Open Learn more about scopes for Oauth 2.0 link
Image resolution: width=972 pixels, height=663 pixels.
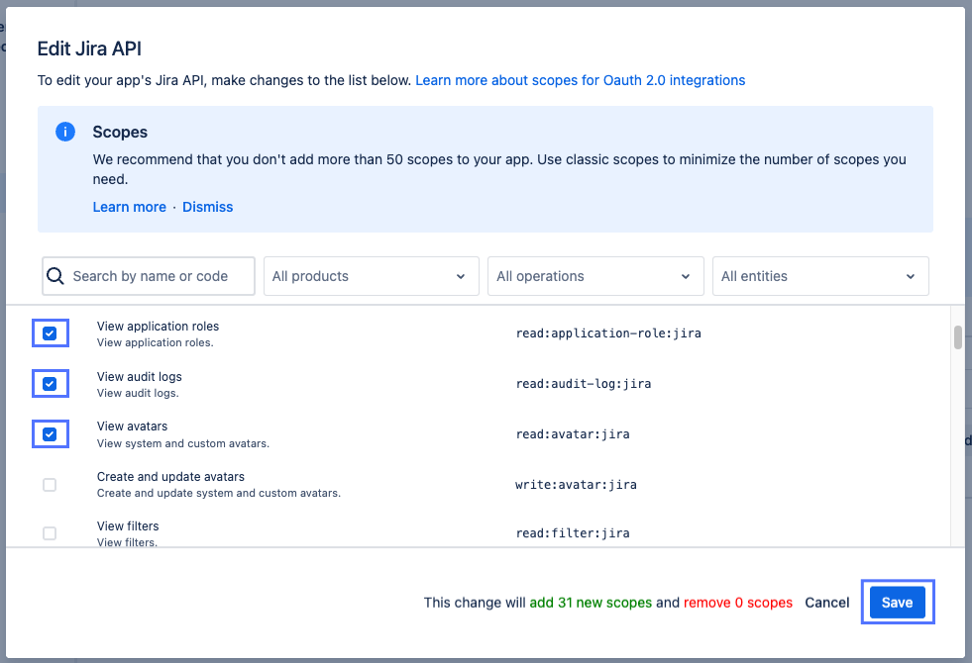point(581,80)
